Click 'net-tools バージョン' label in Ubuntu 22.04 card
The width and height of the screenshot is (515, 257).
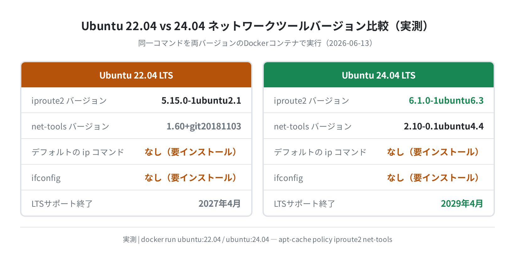point(70,127)
